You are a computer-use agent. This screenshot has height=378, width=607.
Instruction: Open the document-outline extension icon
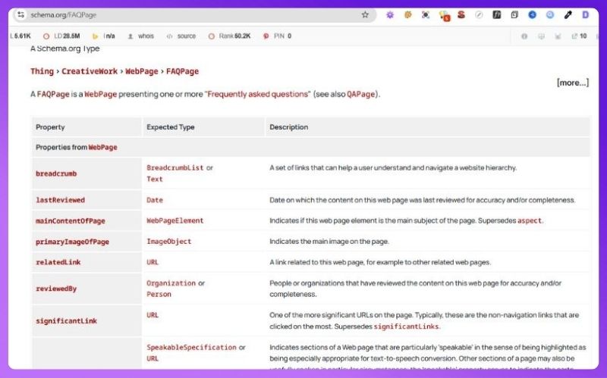514,14
